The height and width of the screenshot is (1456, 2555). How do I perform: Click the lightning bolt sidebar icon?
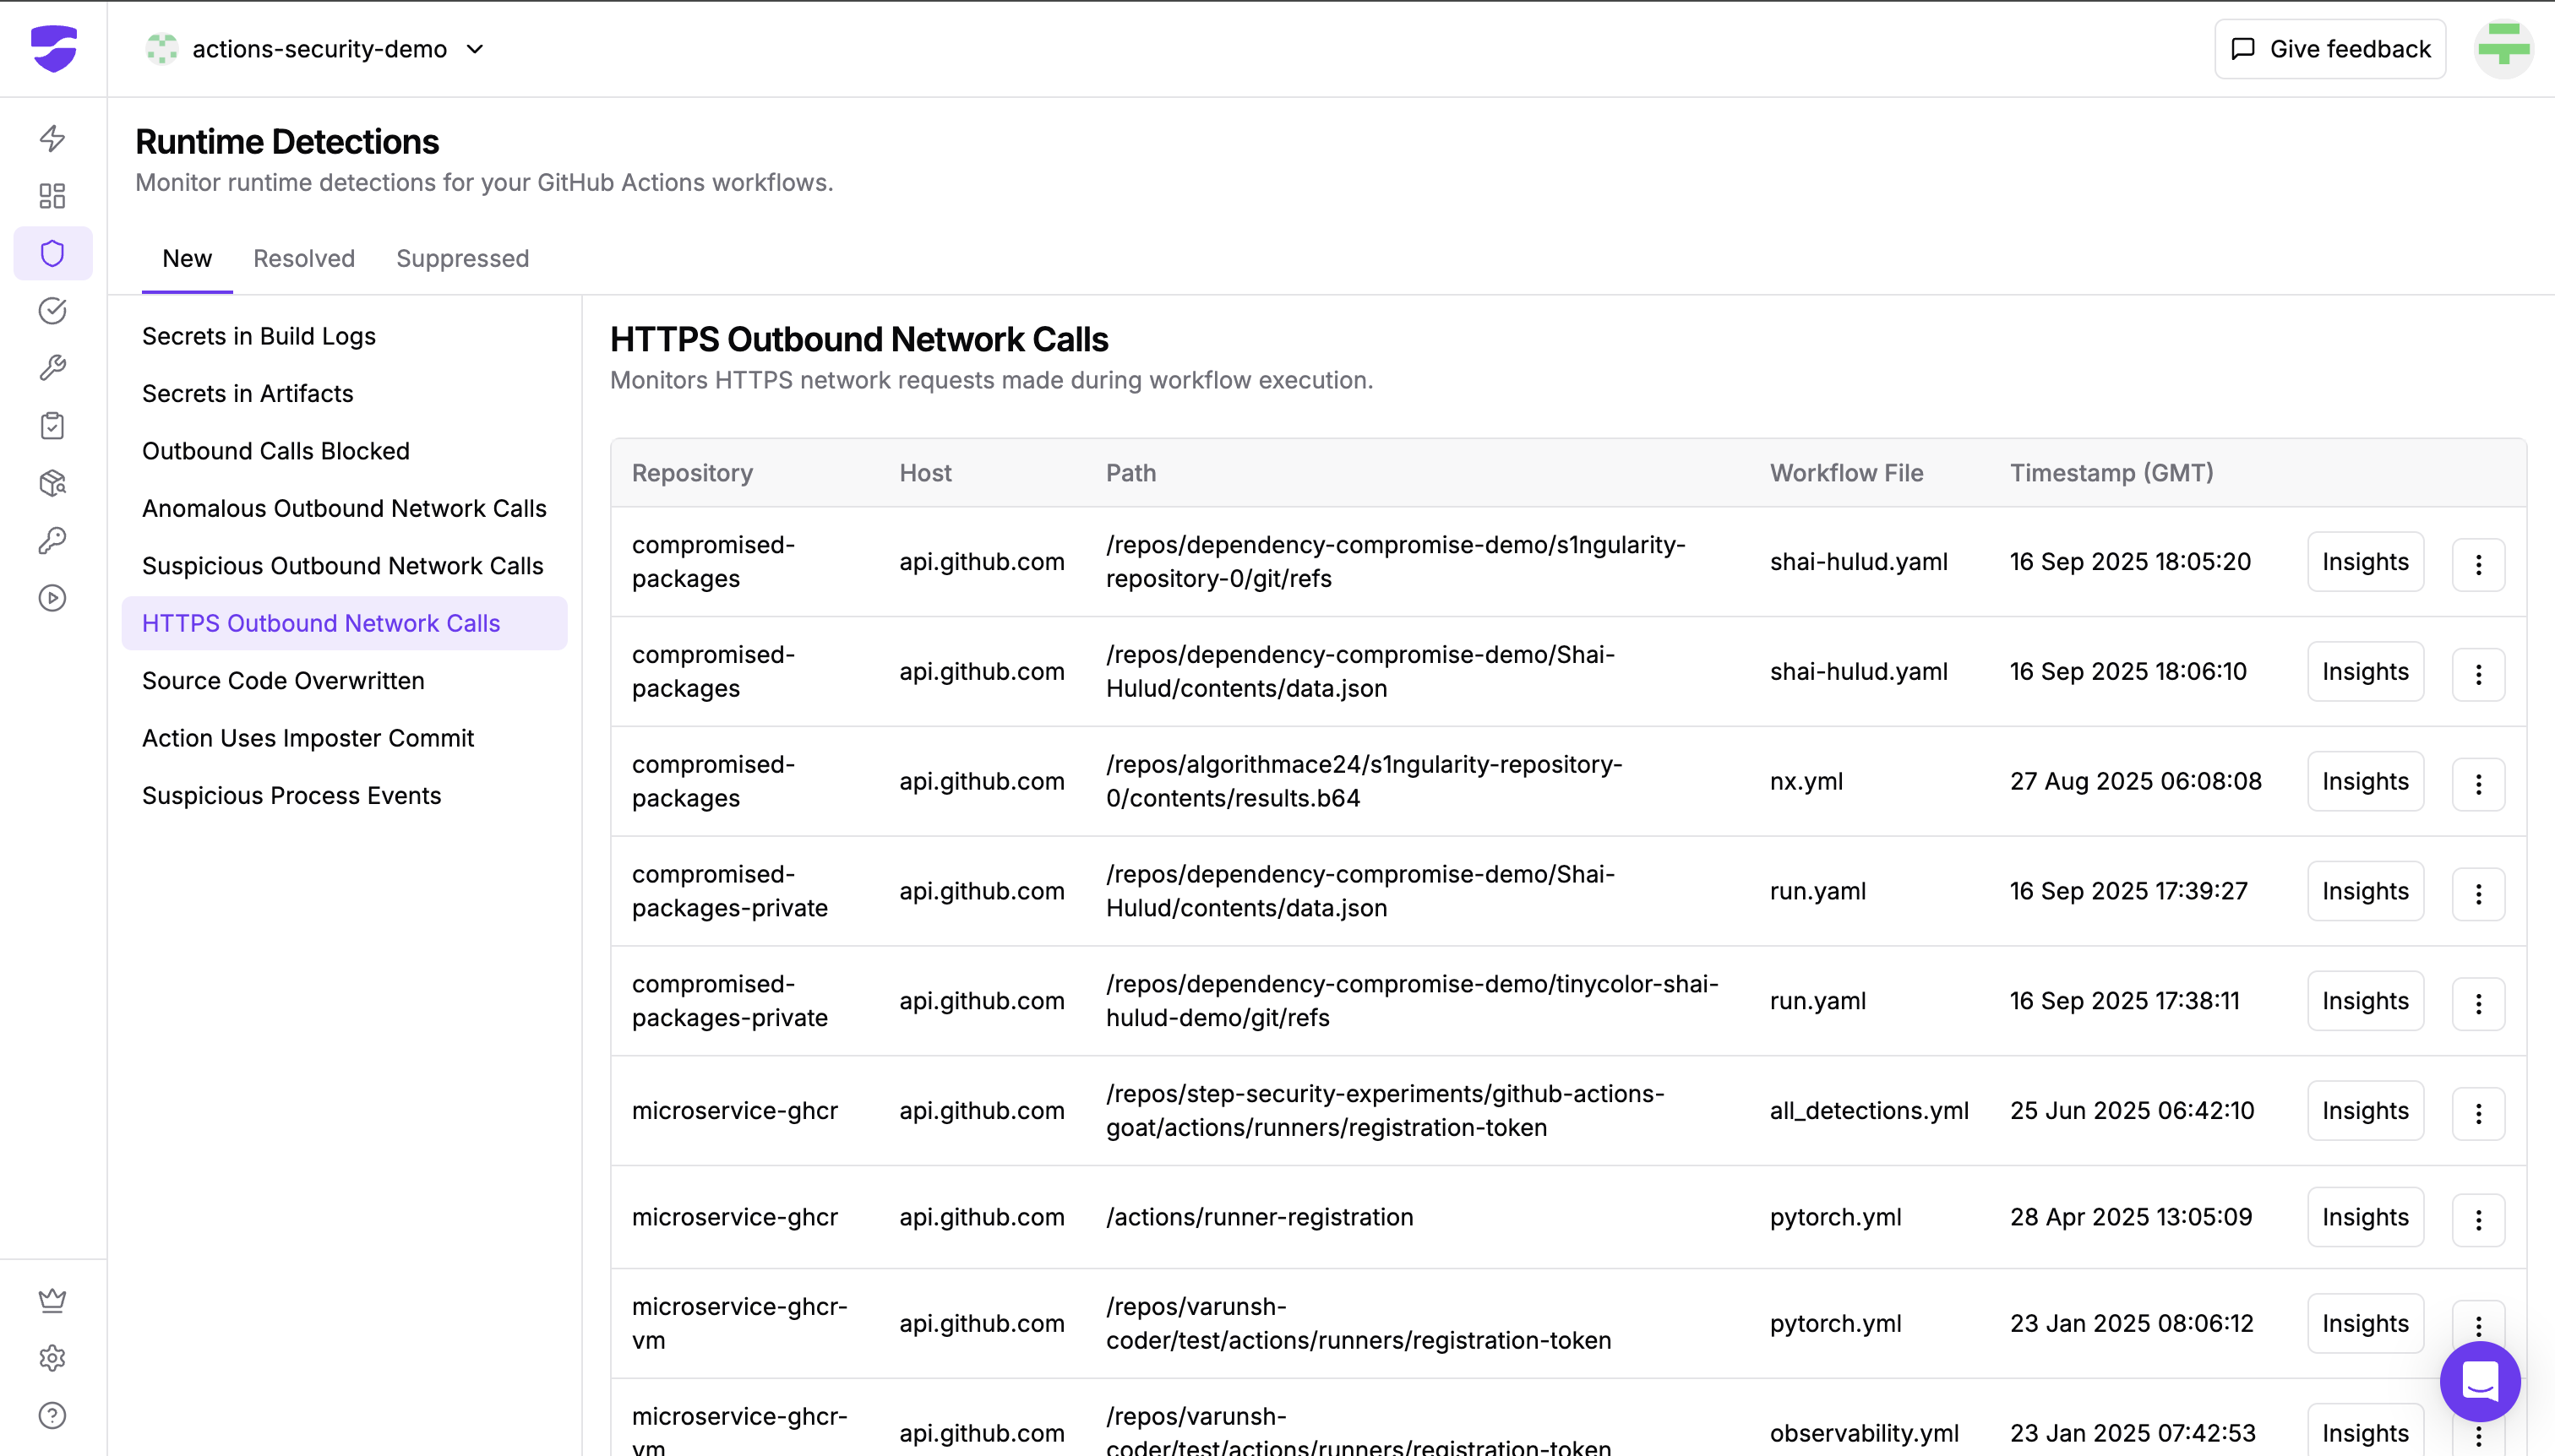52,138
